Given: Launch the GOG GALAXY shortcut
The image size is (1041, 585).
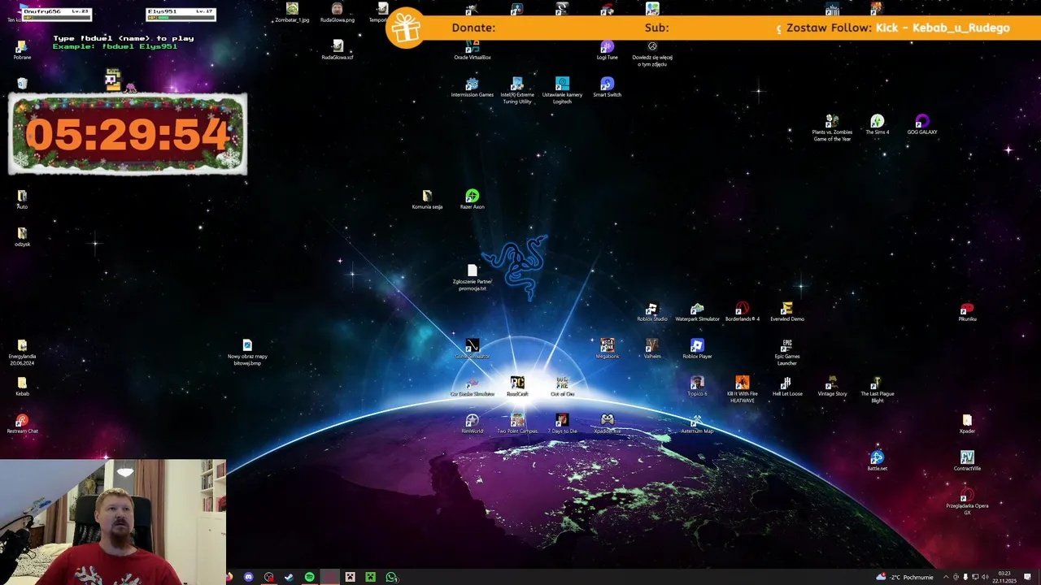Looking at the screenshot, I should pyautogui.click(x=922, y=125).
